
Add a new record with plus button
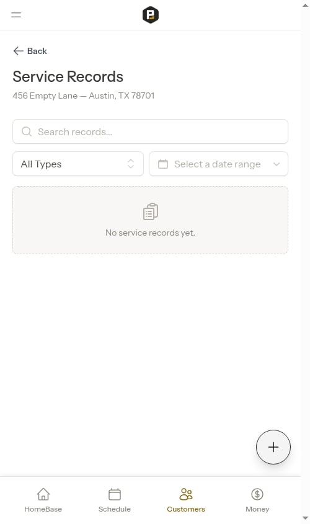click(x=273, y=447)
